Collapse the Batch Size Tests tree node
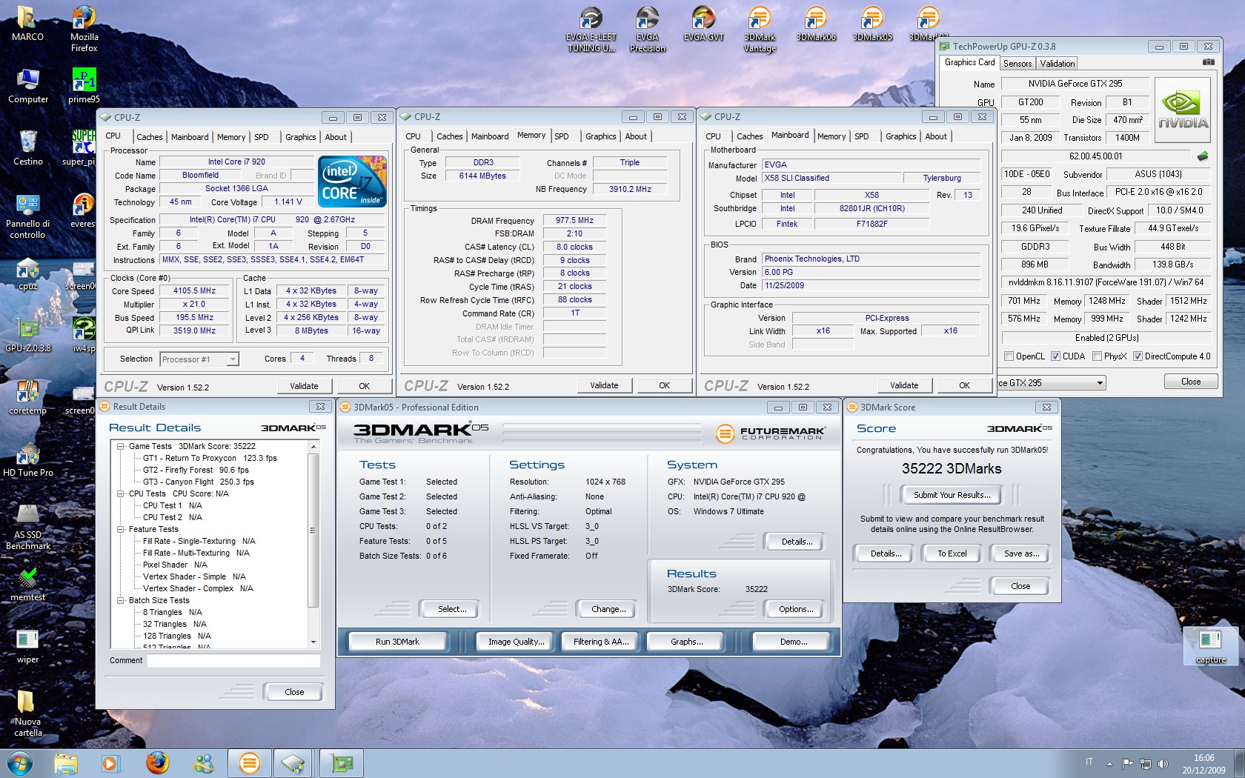The image size is (1245, 778). point(120,600)
